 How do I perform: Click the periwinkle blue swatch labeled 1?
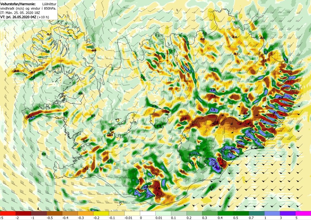click(x=272, y=213)
